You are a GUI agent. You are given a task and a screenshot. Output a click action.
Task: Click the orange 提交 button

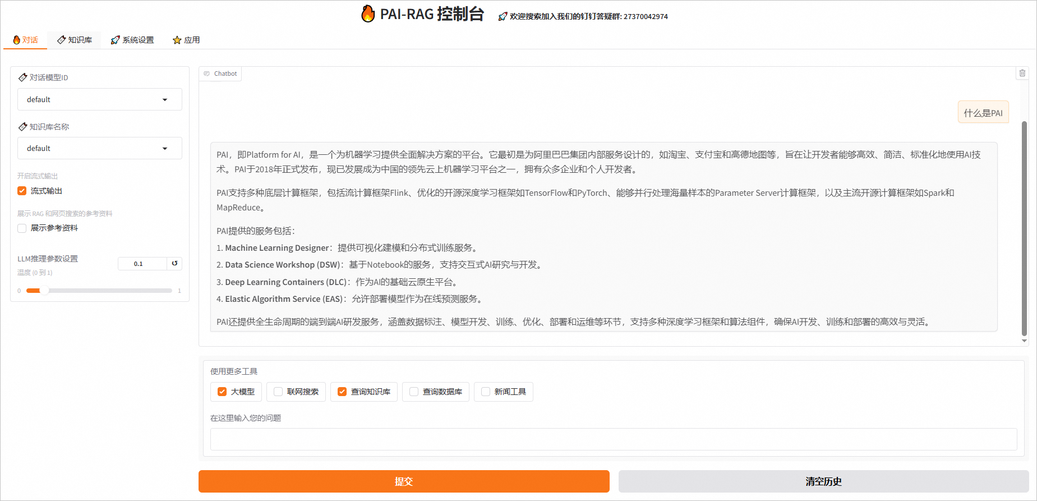[x=404, y=481]
